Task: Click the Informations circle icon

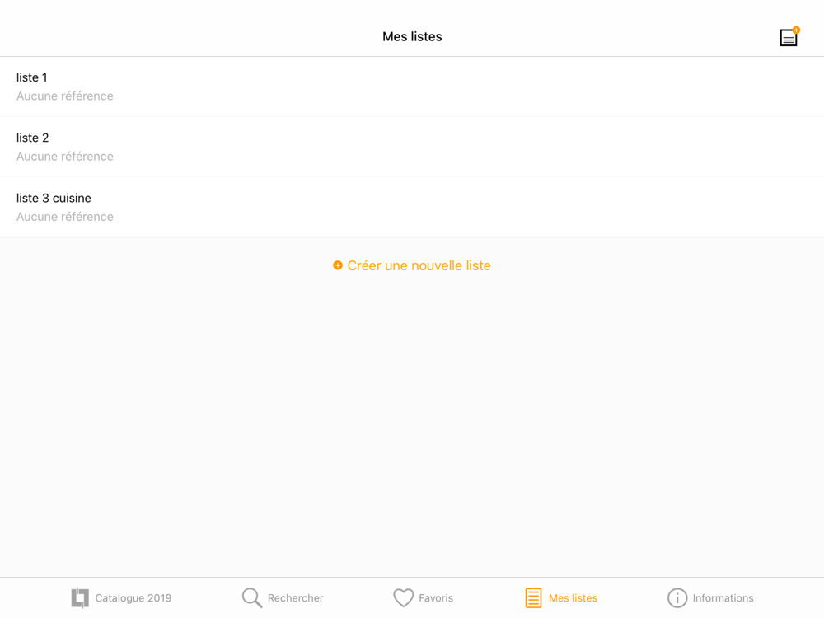Action: tap(677, 598)
